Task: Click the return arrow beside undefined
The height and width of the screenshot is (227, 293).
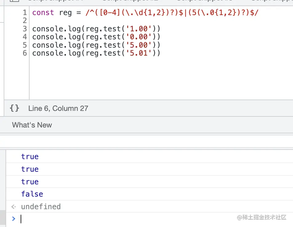Action: point(13,206)
